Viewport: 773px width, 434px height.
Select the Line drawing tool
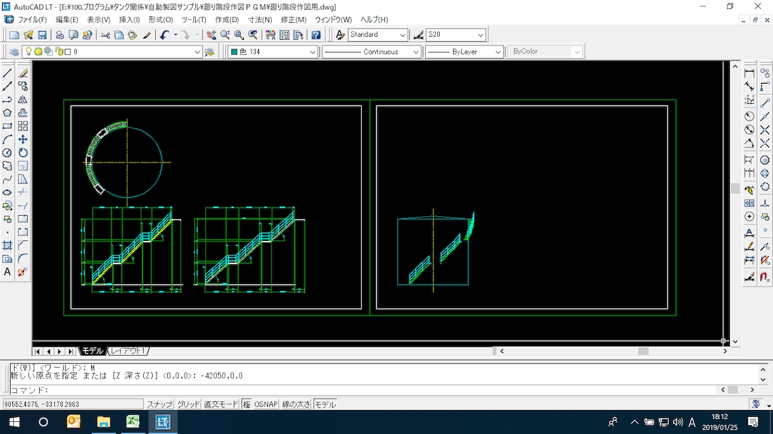[8, 73]
